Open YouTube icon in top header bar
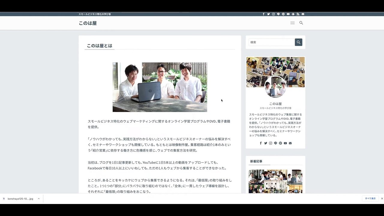Screen dimensions: 384x216 (288, 14)
